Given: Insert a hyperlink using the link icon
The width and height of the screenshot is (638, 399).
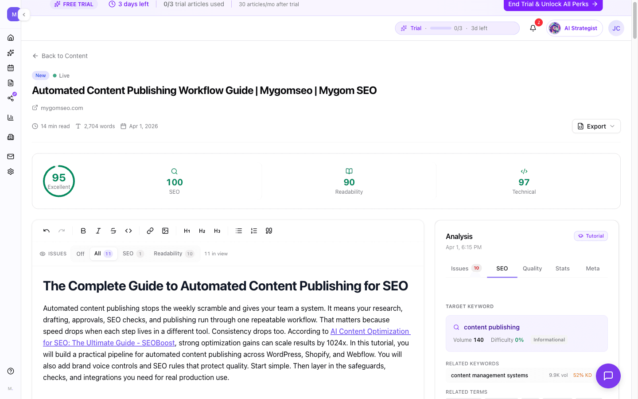Looking at the screenshot, I should [150, 231].
